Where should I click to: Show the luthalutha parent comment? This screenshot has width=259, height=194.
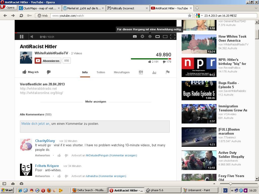(106, 176)
